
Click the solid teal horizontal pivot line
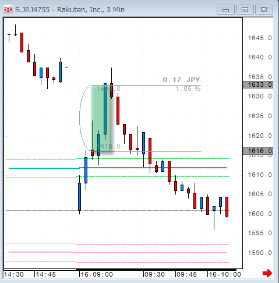[x=118, y=168]
